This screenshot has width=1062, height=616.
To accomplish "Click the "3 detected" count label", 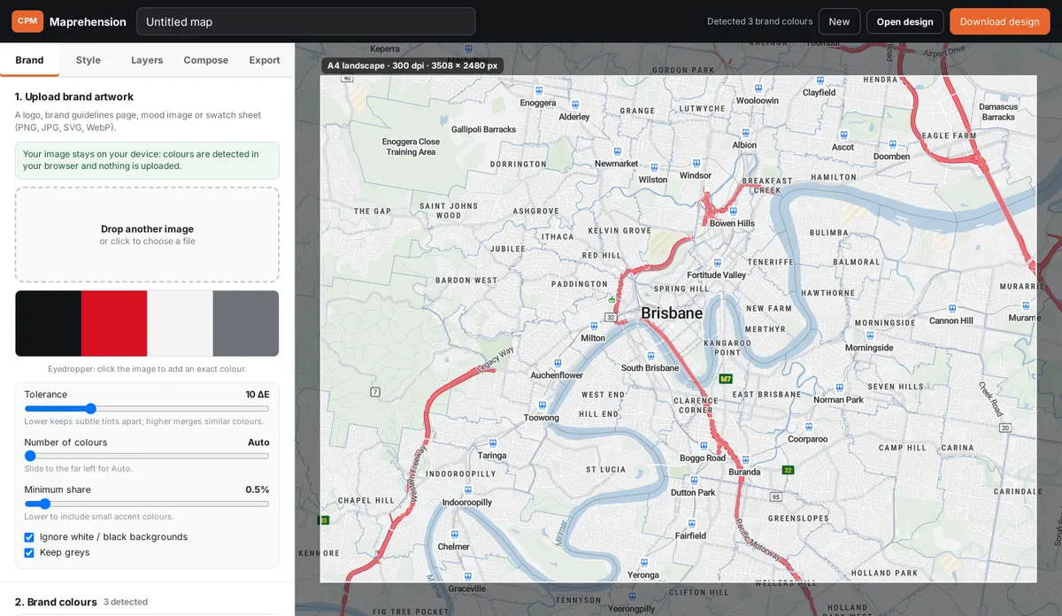I will 126,602.
